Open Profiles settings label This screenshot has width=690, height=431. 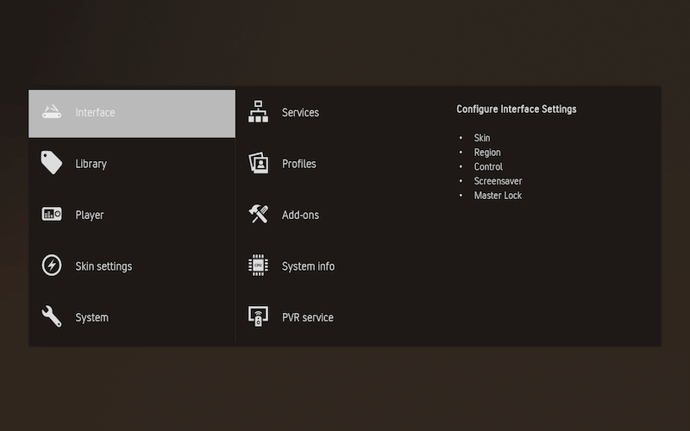(298, 164)
